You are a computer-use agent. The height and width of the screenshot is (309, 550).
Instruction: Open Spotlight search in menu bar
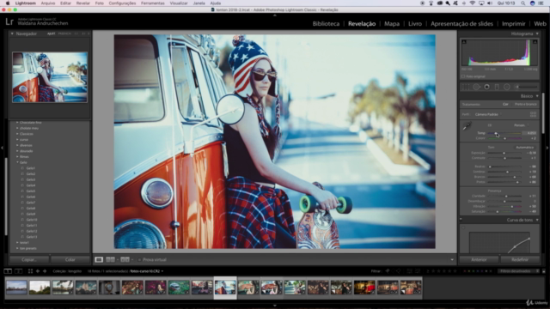[522, 3]
